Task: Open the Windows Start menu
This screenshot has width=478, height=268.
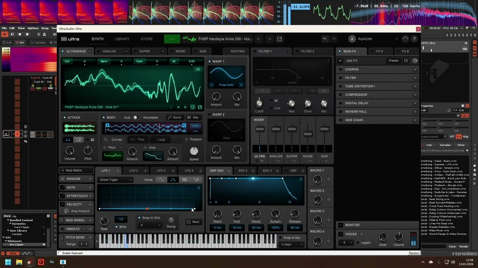Action: tap(8, 262)
